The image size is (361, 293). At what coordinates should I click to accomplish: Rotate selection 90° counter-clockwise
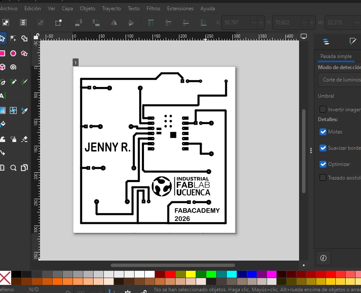click(x=79, y=23)
